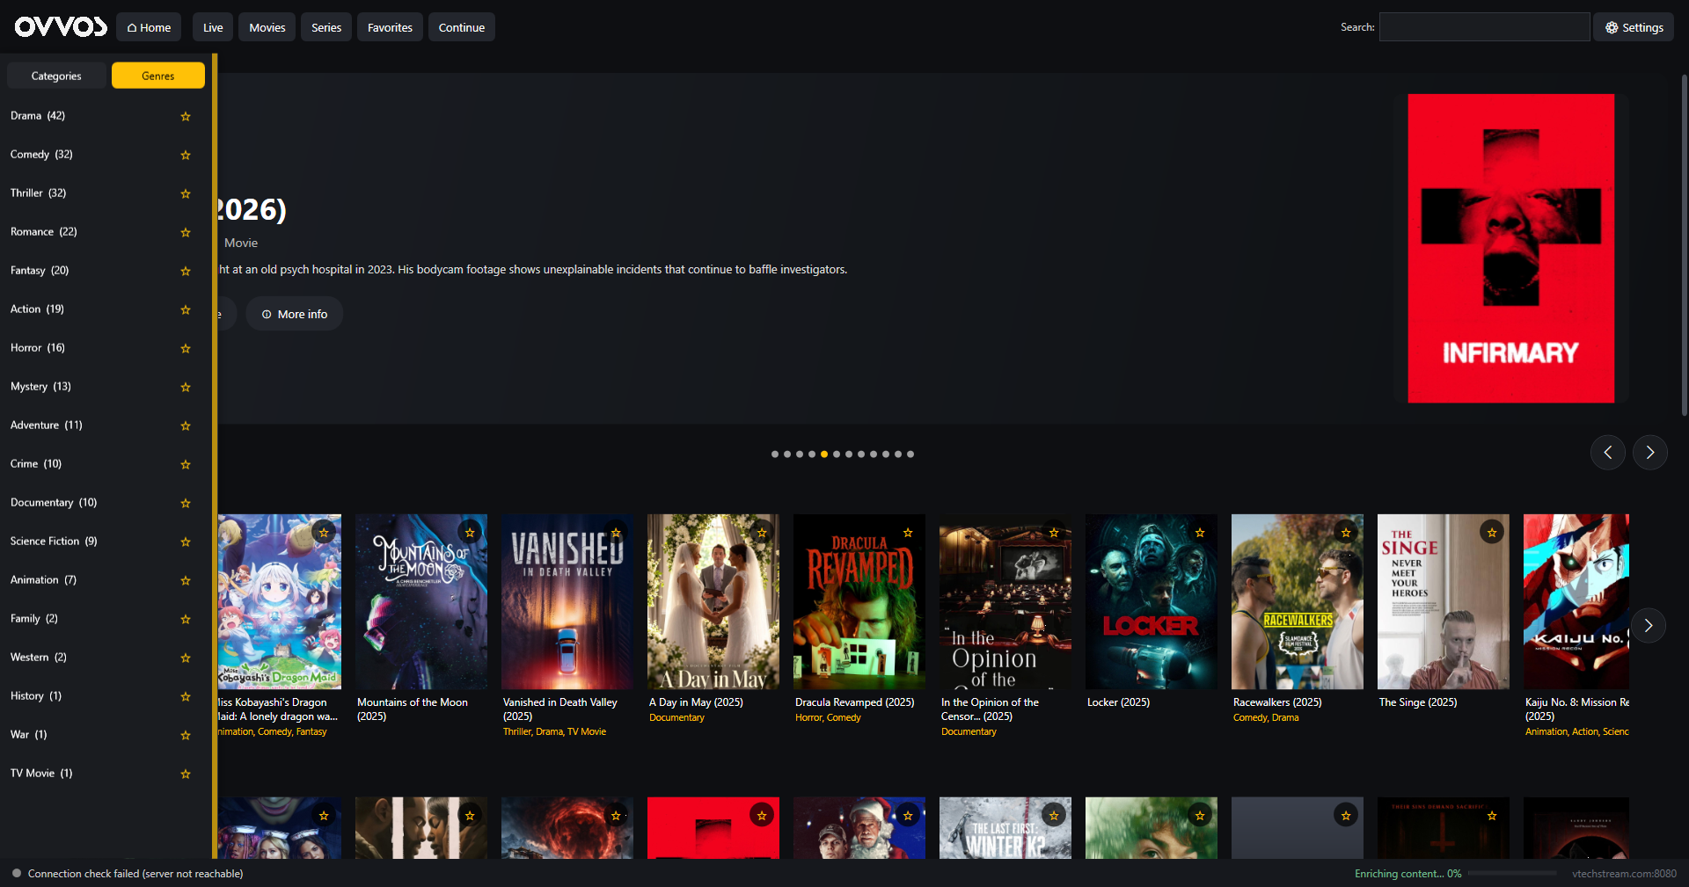Viewport: 1689px width, 887px height.
Task: Star The Singe poster
Action: tap(1492, 532)
